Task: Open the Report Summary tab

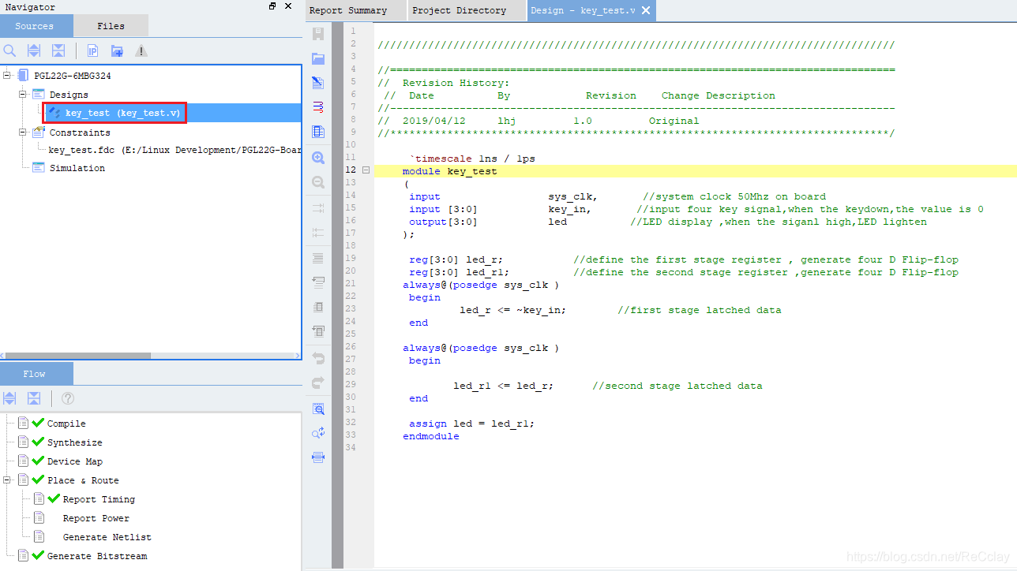Action: (348, 10)
